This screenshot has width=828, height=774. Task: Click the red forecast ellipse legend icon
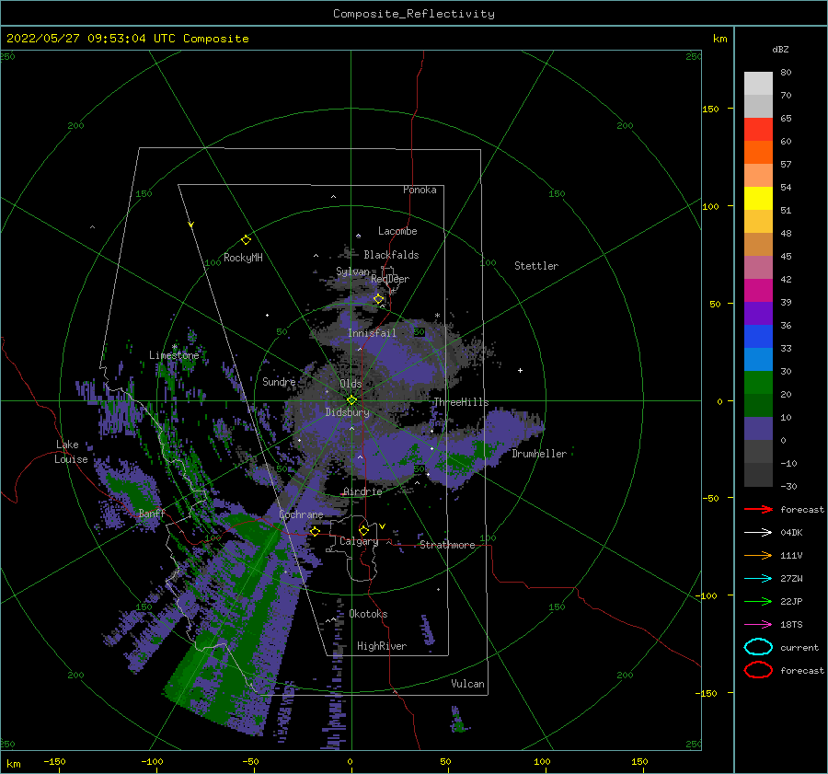click(x=758, y=670)
